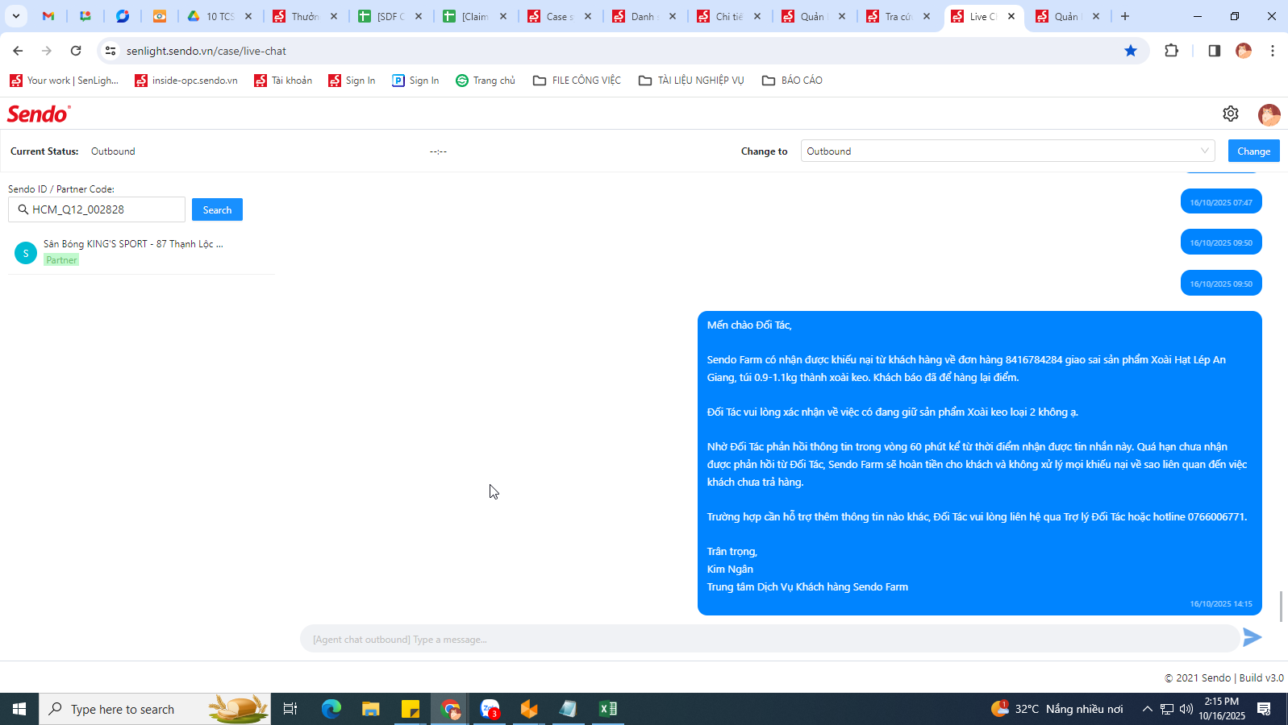Open Gmail pinned tab
This screenshot has width=1288, height=725.
click(x=48, y=16)
